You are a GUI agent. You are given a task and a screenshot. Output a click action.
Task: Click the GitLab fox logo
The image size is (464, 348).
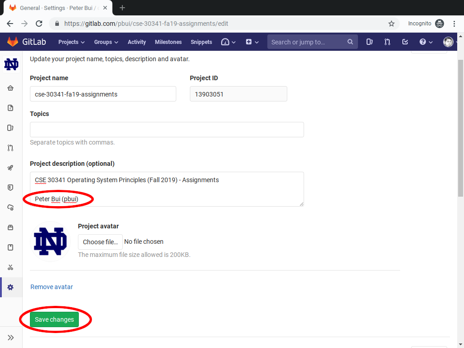[12, 42]
